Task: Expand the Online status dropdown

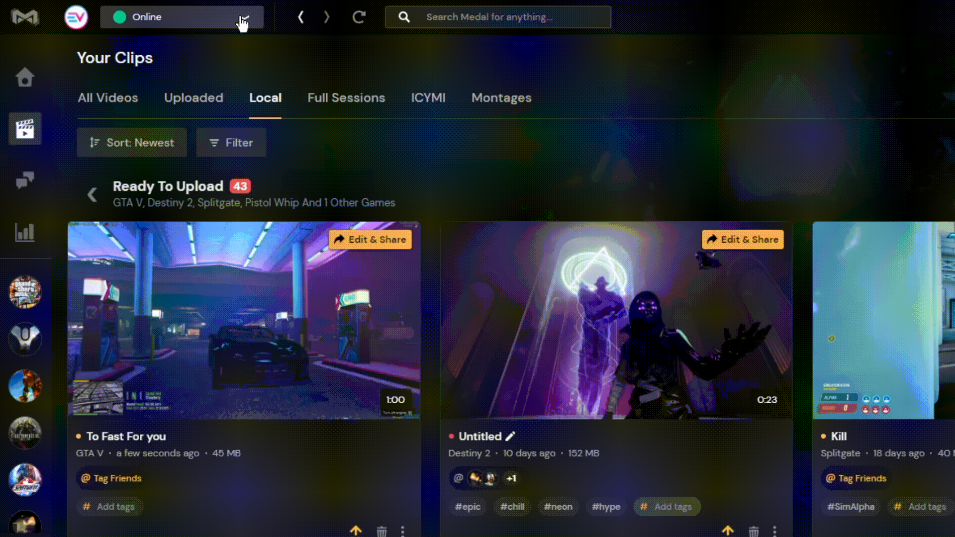Action: 182,17
